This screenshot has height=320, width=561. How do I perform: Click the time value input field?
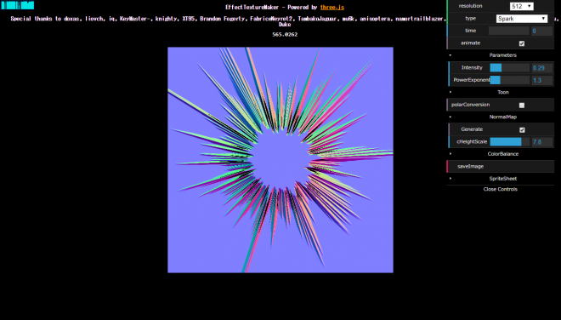pyautogui.click(x=542, y=31)
